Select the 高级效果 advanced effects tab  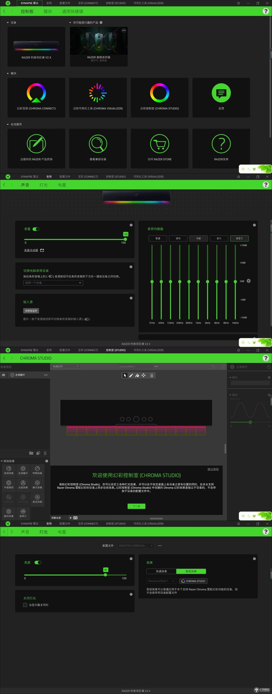click(x=191, y=571)
